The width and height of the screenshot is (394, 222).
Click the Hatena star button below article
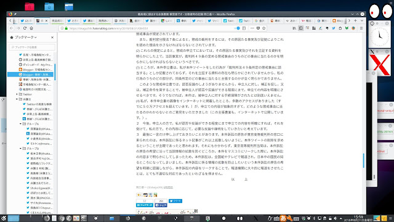tap(139, 195)
